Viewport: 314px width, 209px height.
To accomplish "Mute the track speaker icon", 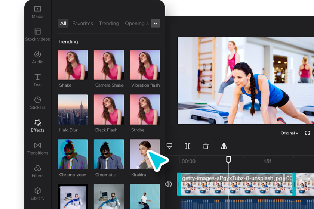I will [x=169, y=184].
